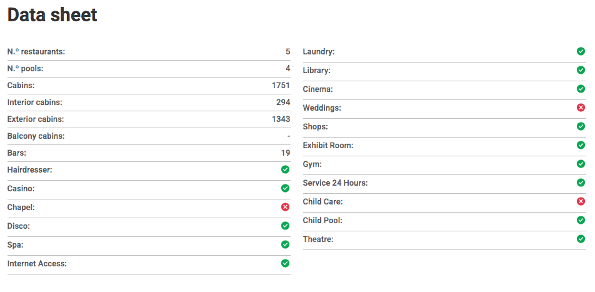595x292 pixels.
Task: Click the red cross icon for Weddings
Action: click(581, 108)
